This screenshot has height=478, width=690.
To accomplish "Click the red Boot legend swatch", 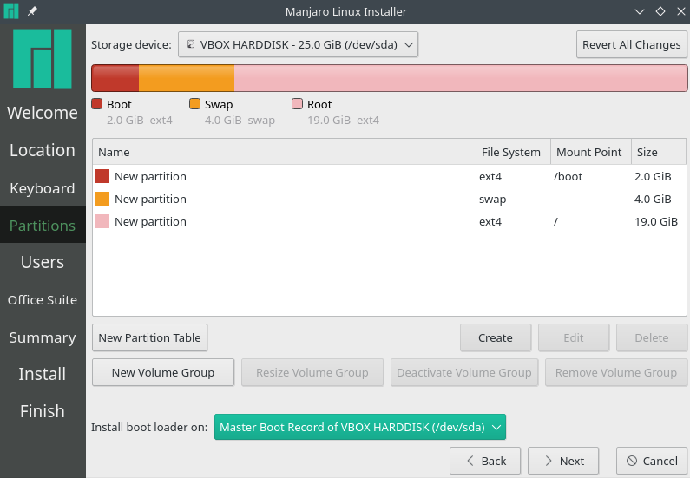I will pyautogui.click(x=97, y=104).
